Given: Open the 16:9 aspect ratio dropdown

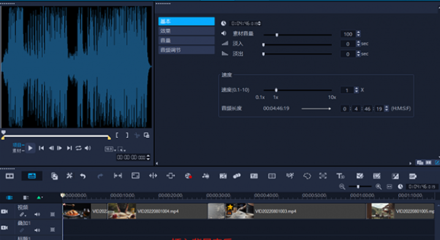Looking at the screenshot, I should [110, 149].
